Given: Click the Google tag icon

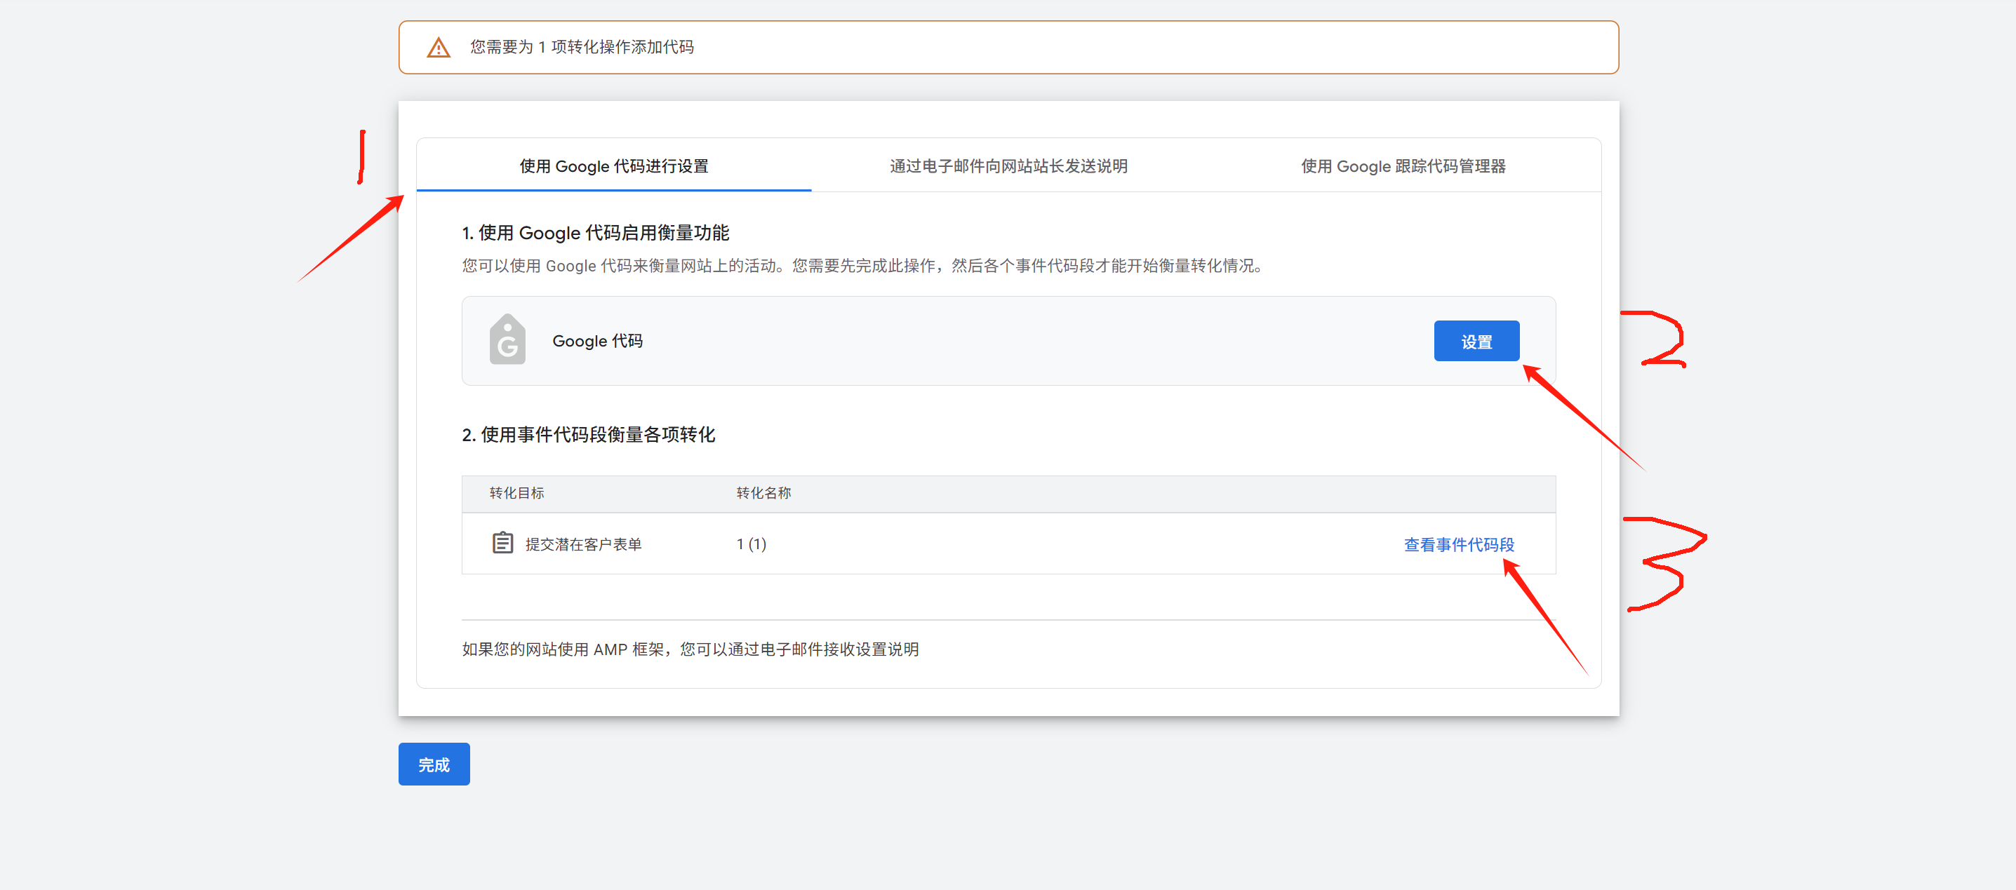Looking at the screenshot, I should tap(507, 340).
